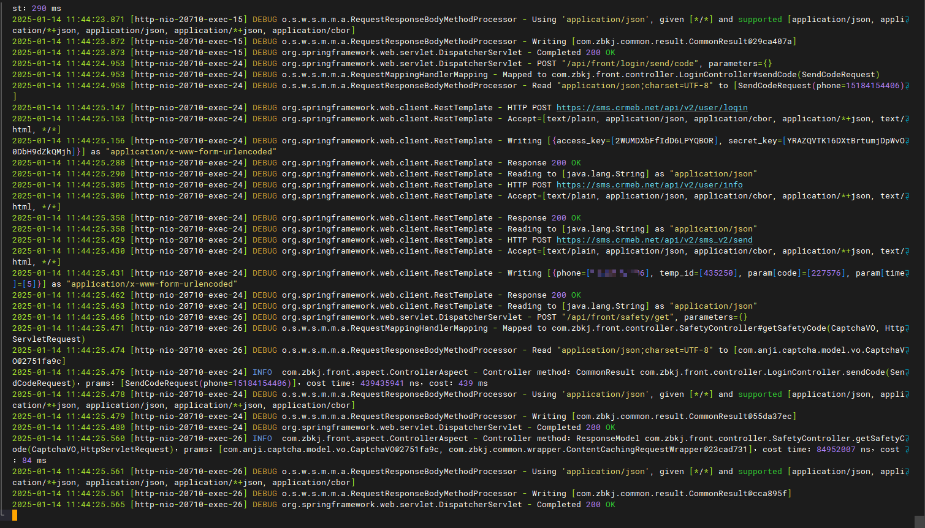
Task: Select the cost value 439 ms
Action: pyautogui.click(x=473, y=383)
